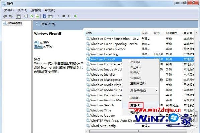Image resolution: width=200 pixels, height=133 pixels.
Task: Select the Windows Event Collector row
Action: coord(140,49)
